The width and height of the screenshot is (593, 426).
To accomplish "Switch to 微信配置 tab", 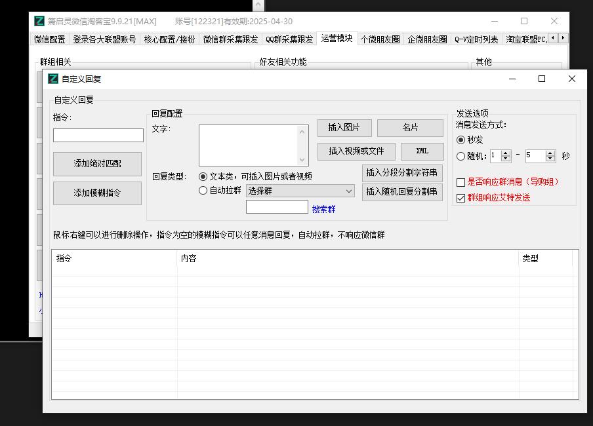I will (x=50, y=39).
